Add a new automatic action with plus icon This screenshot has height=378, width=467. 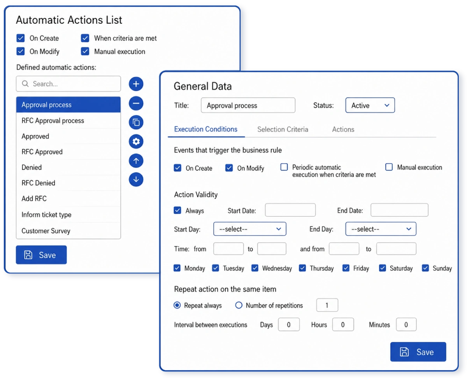click(x=136, y=84)
